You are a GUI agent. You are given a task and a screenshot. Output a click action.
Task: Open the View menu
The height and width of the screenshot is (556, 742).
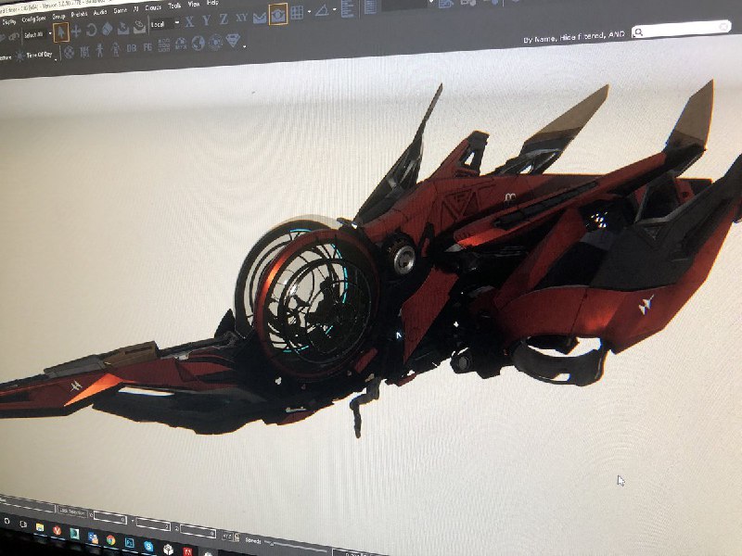[x=194, y=4]
